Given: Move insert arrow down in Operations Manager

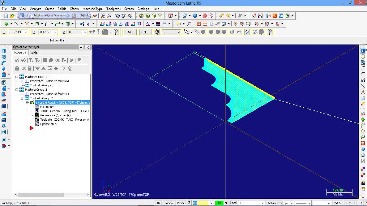Looking at the screenshot, I should pos(37,68).
